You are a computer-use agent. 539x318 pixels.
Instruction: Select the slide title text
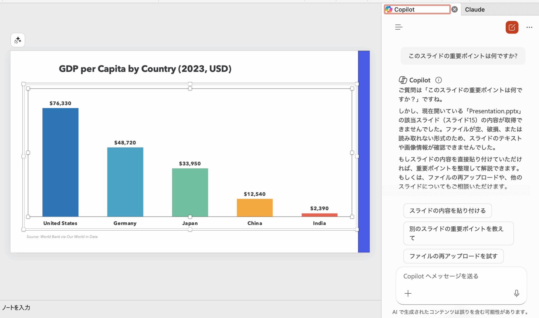pyautogui.click(x=145, y=69)
